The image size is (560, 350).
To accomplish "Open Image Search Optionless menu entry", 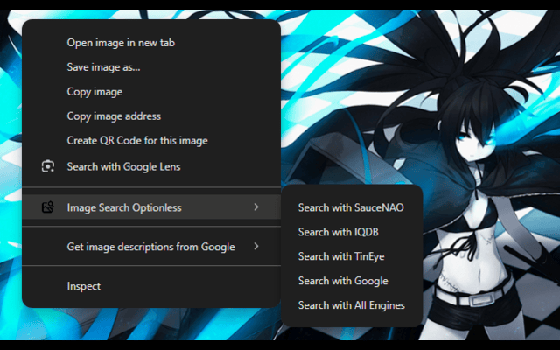I will [151, 207].
